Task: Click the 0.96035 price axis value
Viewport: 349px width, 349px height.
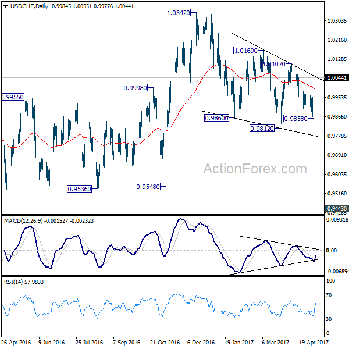Action: [337, 174]
